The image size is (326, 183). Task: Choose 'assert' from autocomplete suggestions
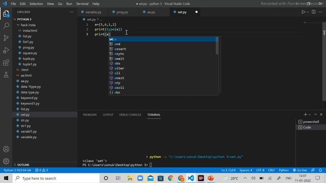[164, 49]
